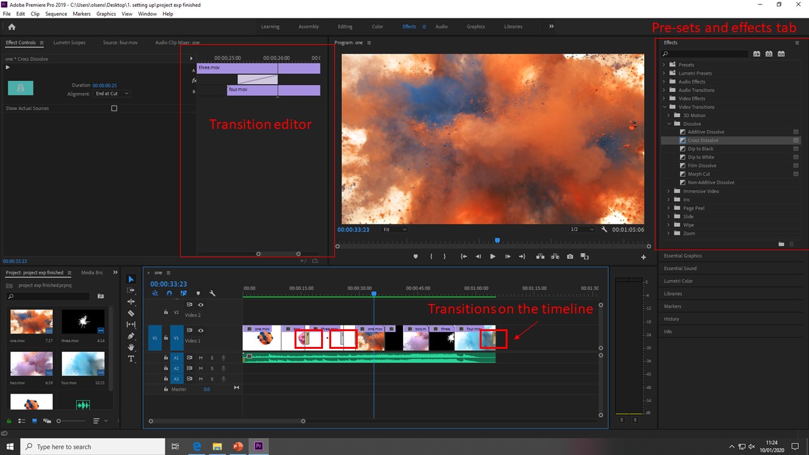Open timeline display settings wrench
This screenshot has height=455, width=809.
pyautogui.click(x=212, y=293)
